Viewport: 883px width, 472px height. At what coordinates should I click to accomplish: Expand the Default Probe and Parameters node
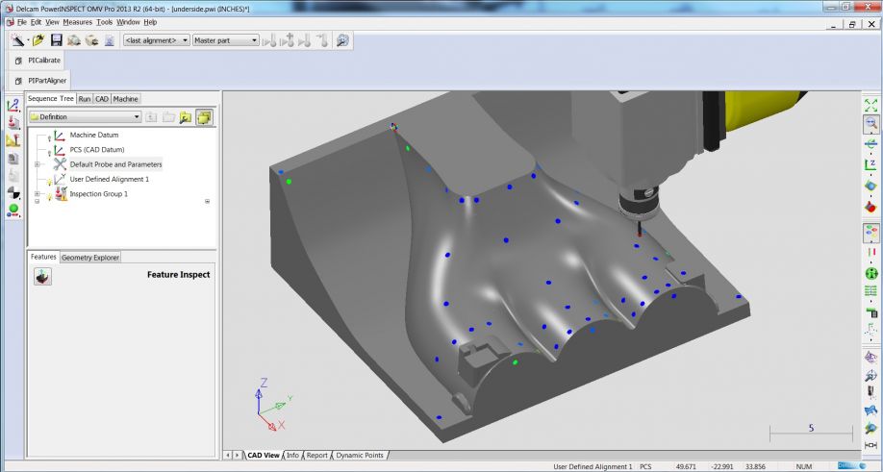pyautogui.click(x=38, y=164)
